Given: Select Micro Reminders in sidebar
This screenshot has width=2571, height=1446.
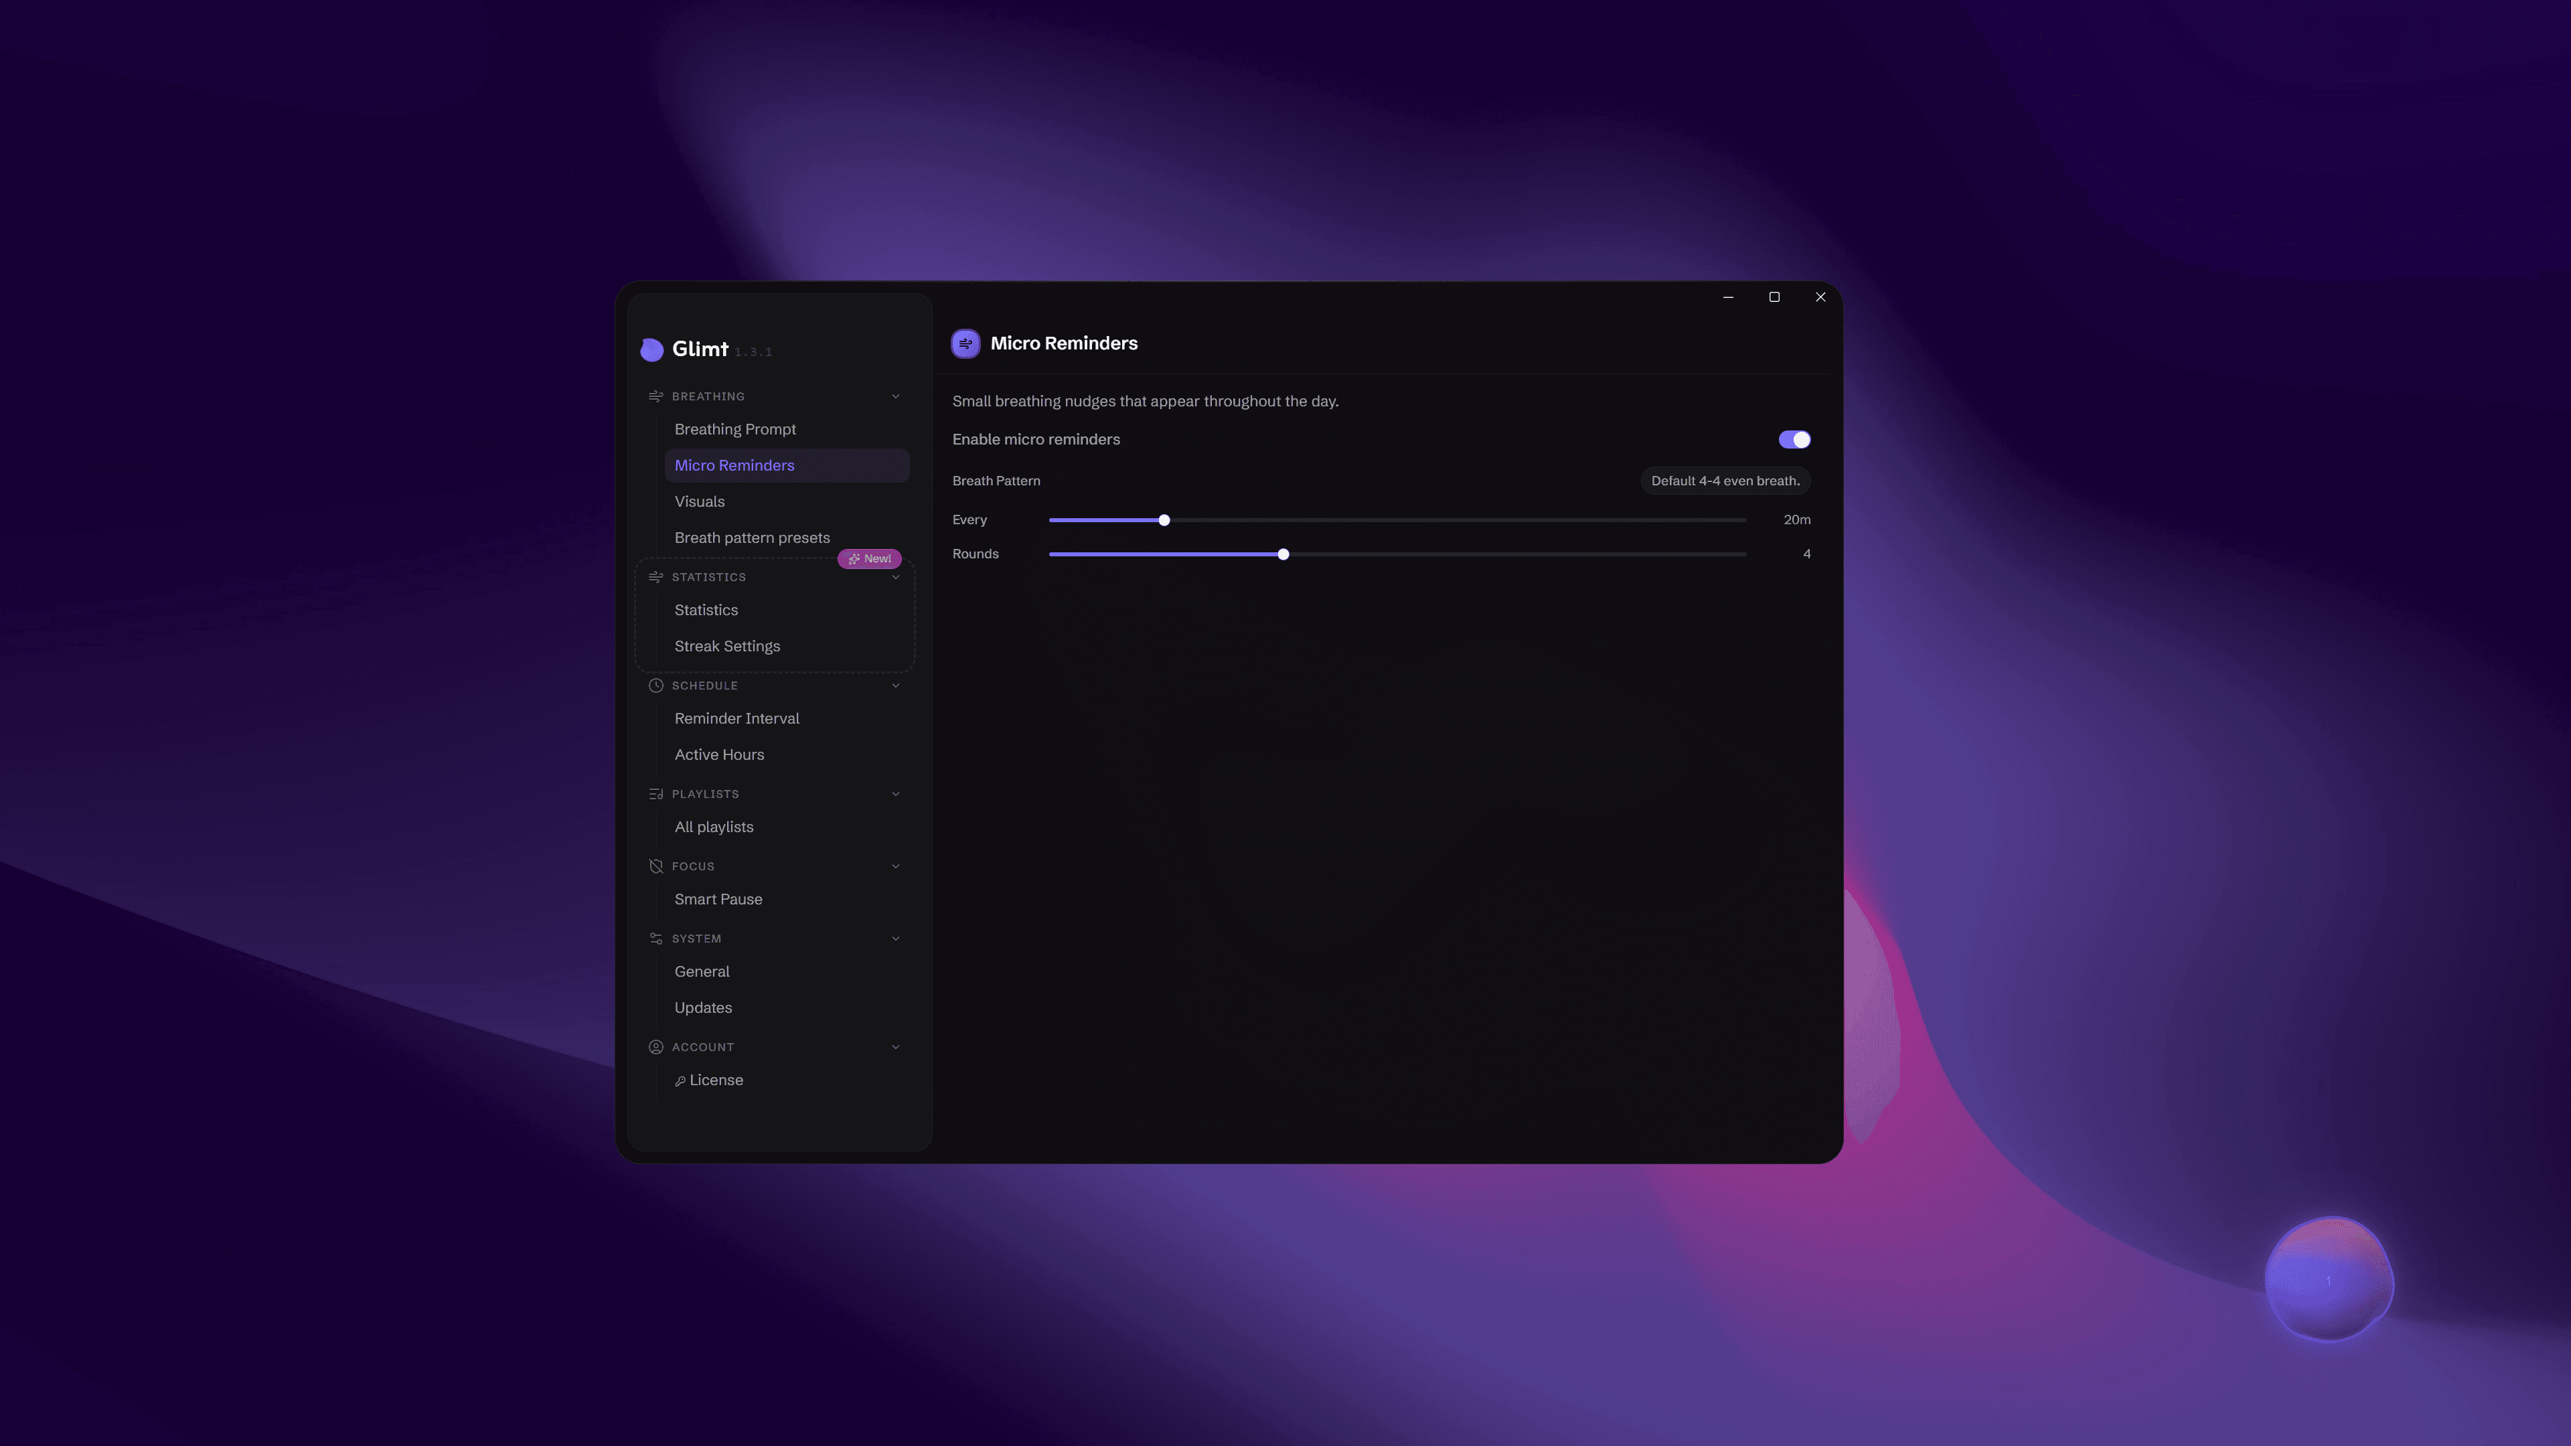Looking at the screenshot, I should click(x=787, y=465).
